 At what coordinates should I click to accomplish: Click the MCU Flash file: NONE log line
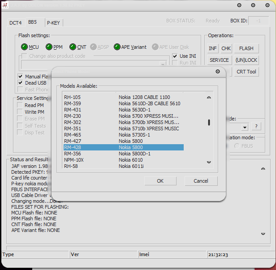(34, 213)
